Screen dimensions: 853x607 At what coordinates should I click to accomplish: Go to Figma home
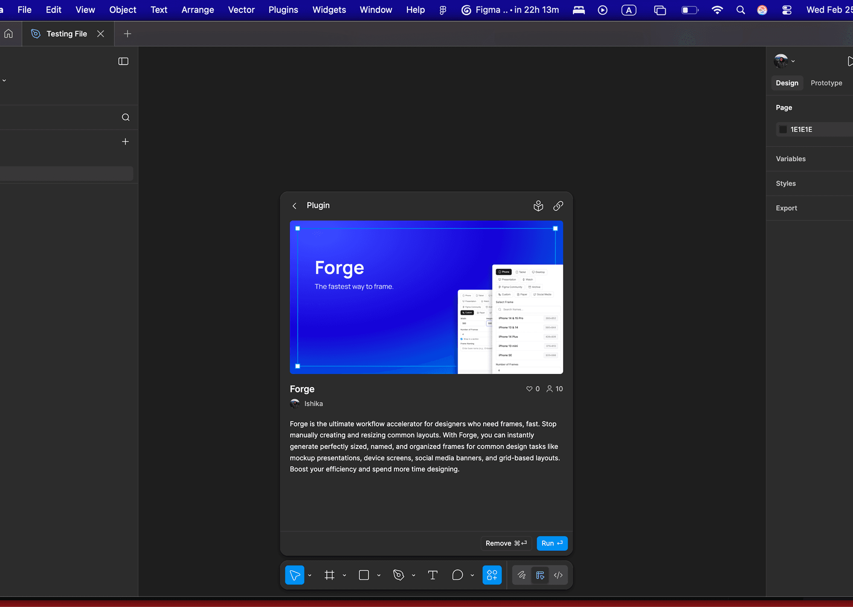pos(9,33)
